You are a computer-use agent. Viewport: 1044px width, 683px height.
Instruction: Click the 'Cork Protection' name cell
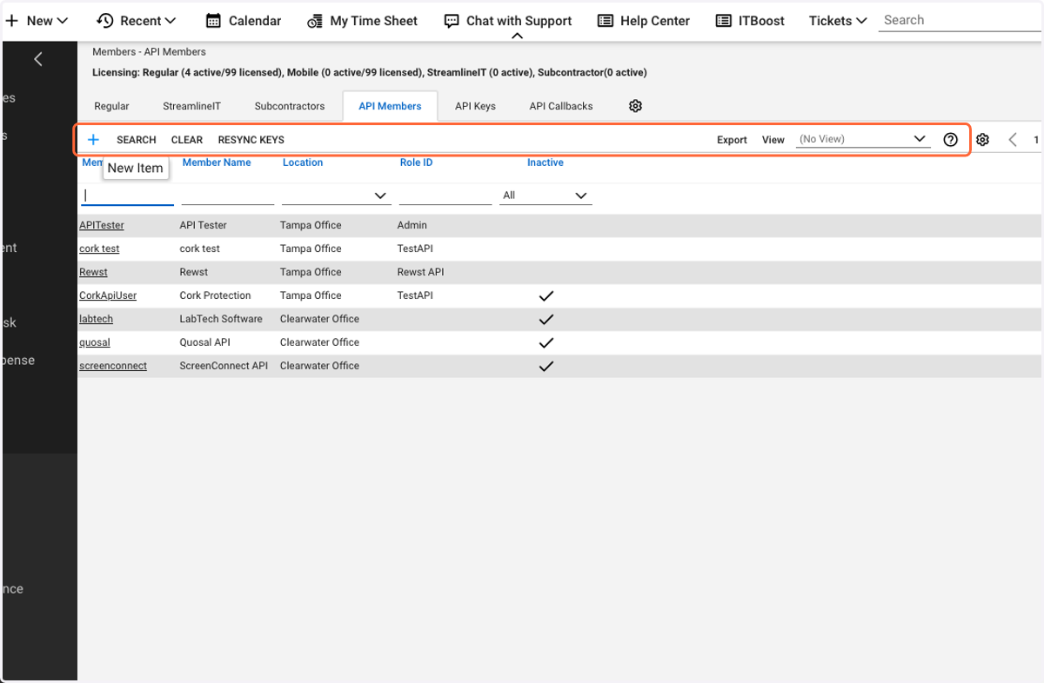point(215,295)
